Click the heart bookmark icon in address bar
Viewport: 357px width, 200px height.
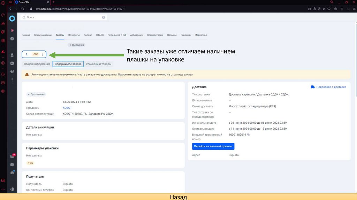coord(329,9)
